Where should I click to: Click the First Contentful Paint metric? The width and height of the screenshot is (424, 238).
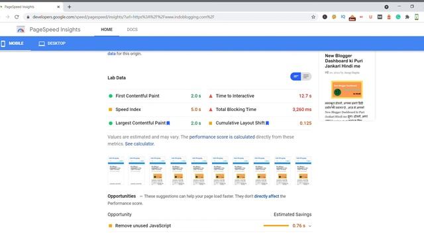click(x=154, y=96)
